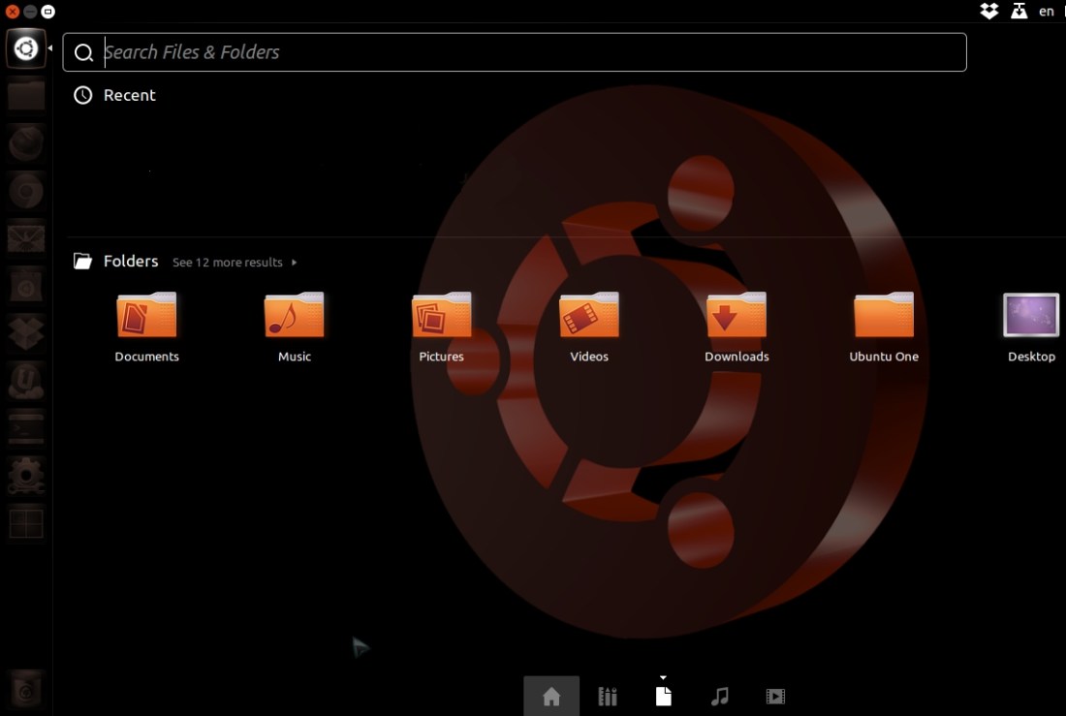1066x716 pixels.
Task: Open the Music lens at the bottom
Action: click(720, 696)
